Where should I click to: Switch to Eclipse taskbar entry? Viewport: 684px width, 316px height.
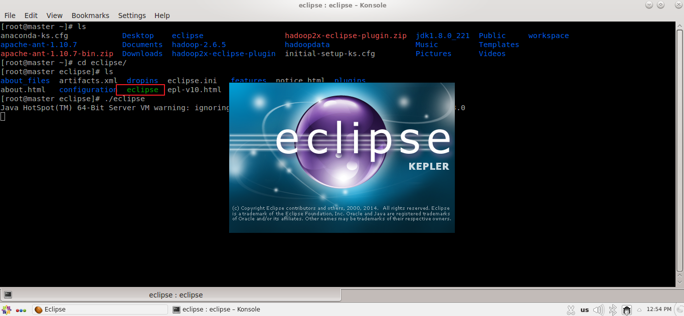(100, 309)
